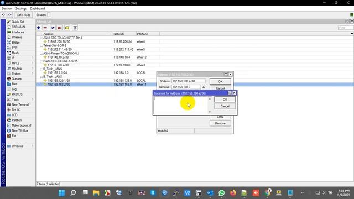Click the undo arrow in toolbar
Screen dimensions: 354x199
click(x=3, y=15)
